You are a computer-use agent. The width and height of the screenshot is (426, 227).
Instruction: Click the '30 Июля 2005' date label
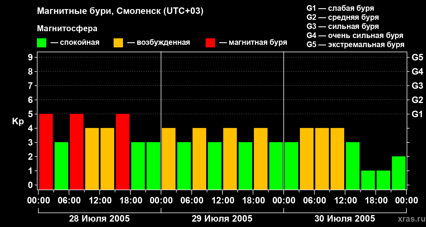click(345, 219)
